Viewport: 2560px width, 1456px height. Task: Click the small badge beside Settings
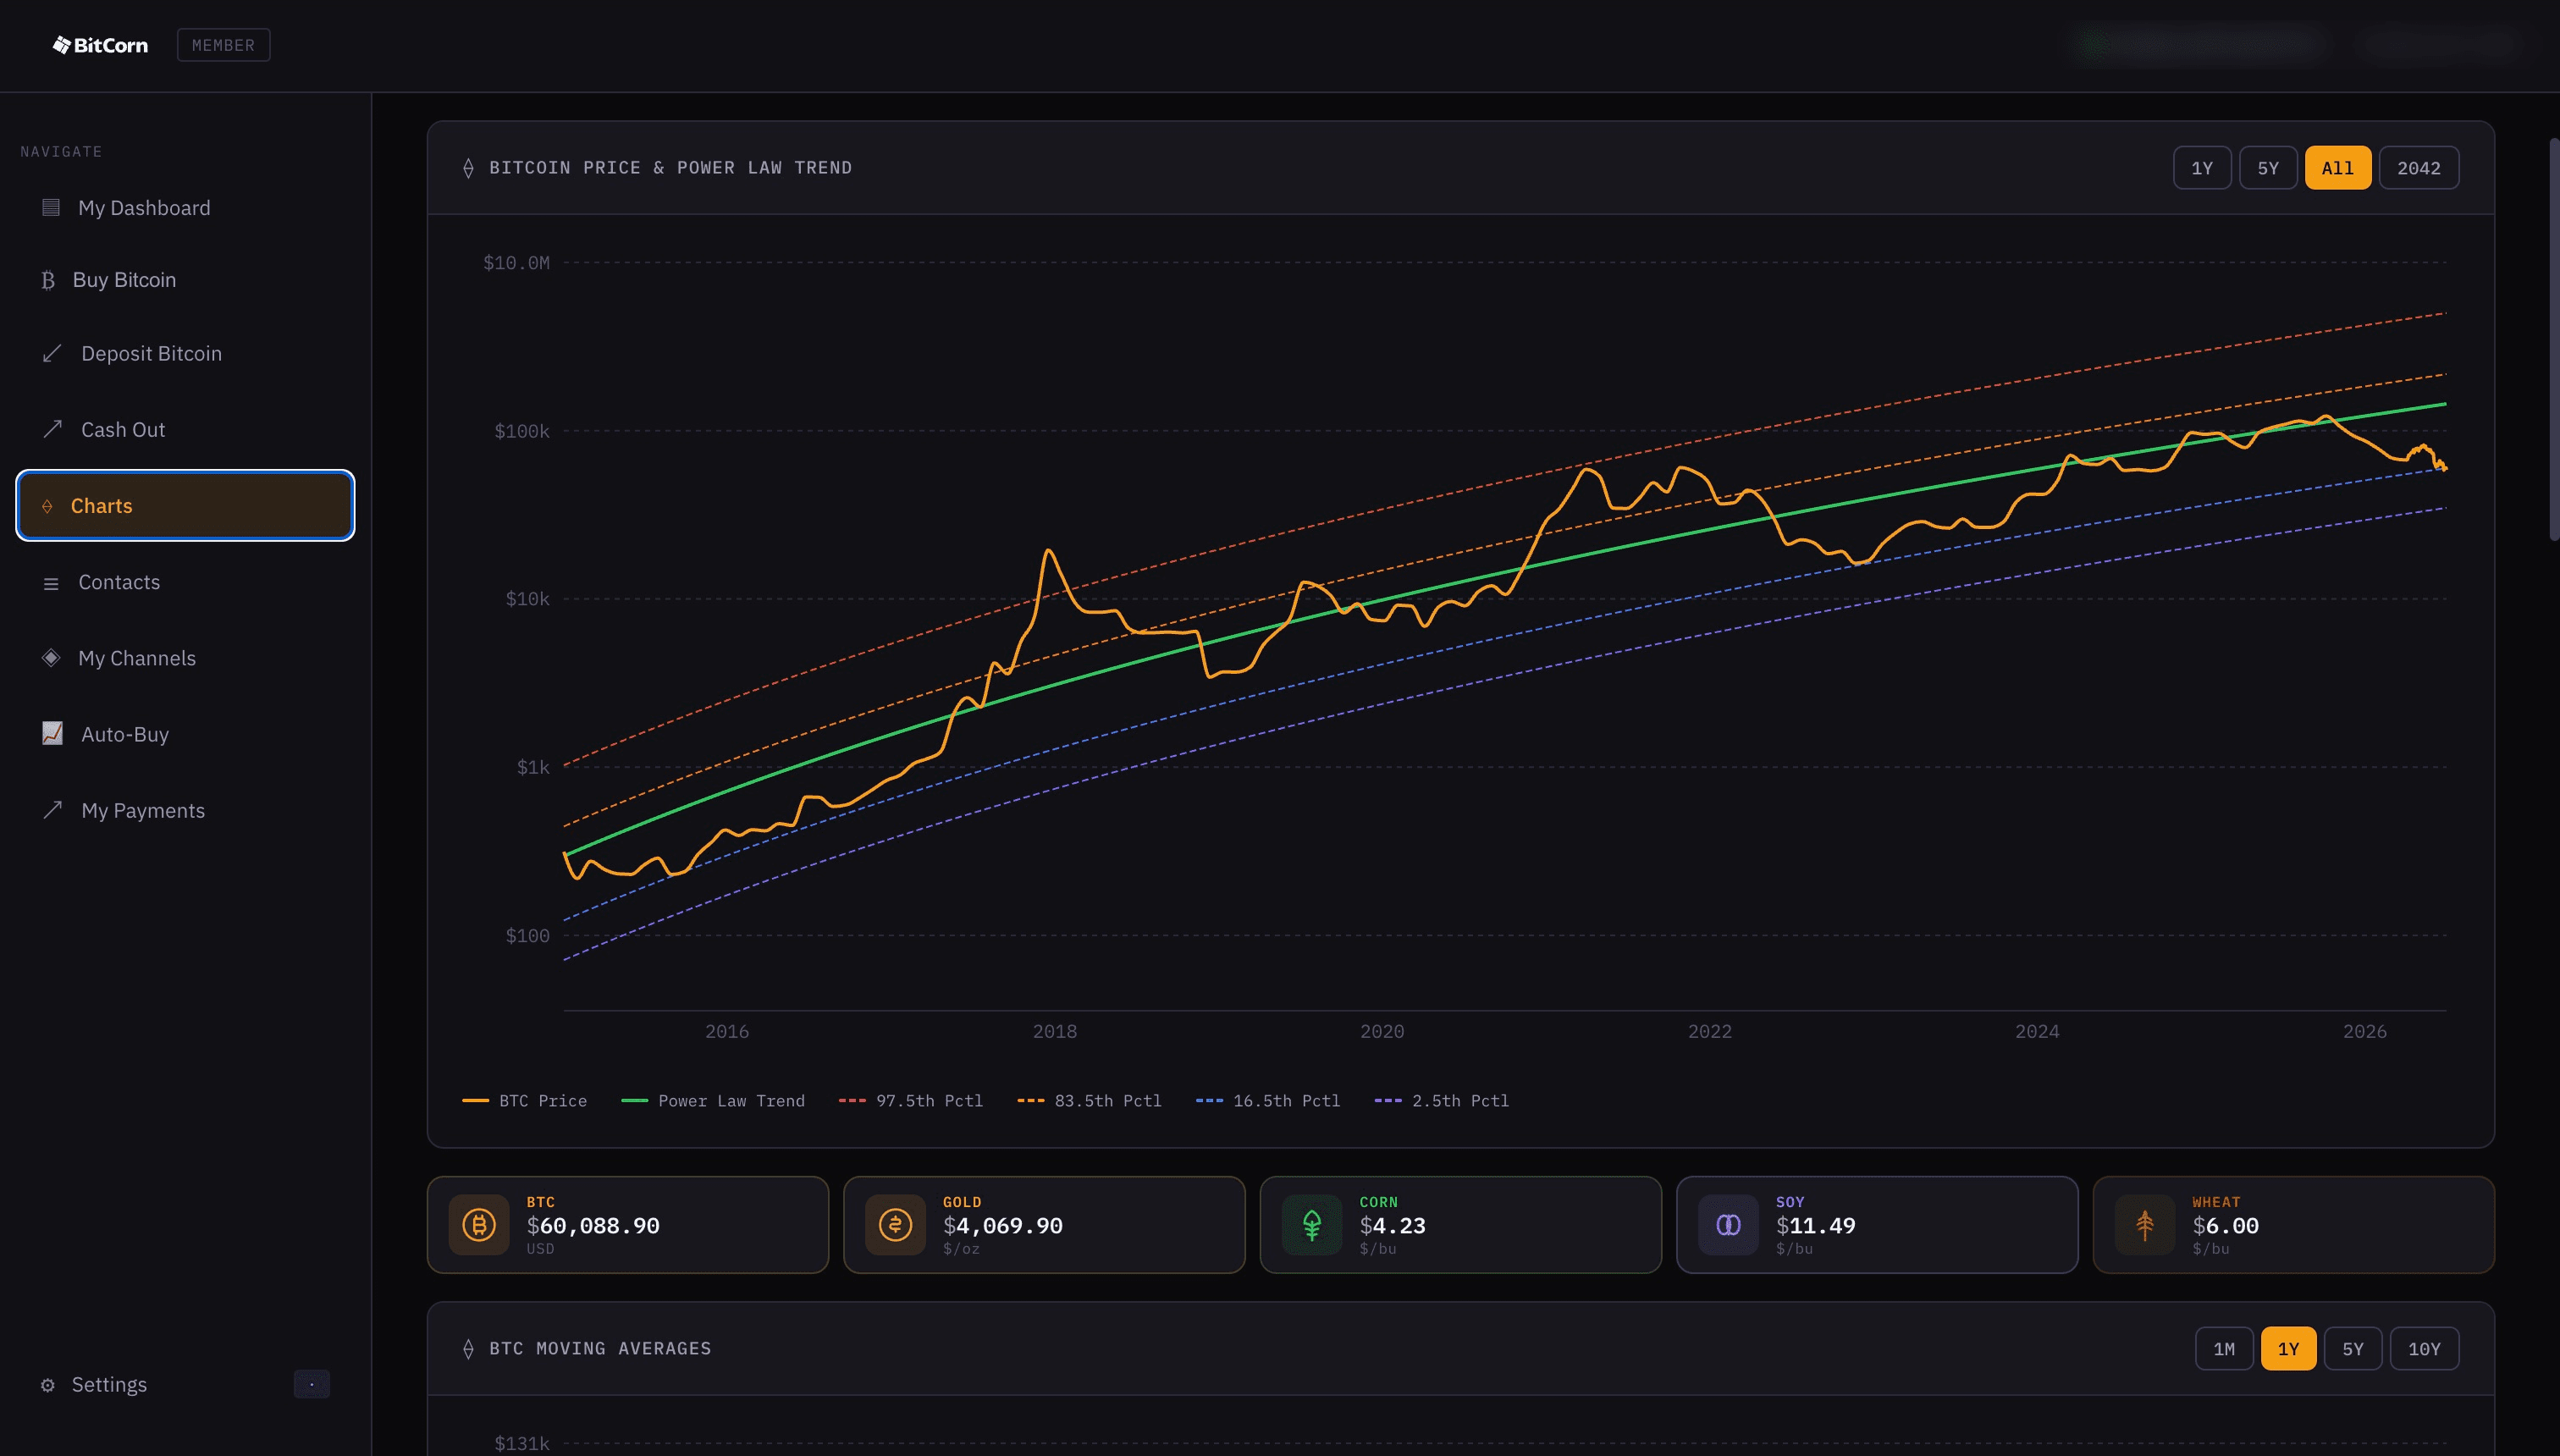(312, 1384)
